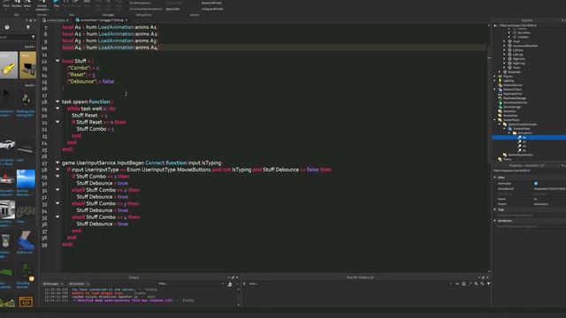Image resolution: width=566 pixels, height=318 pixels.
Task: Select StarterCharacterScripts in Explorer
Action: point(523,125)
